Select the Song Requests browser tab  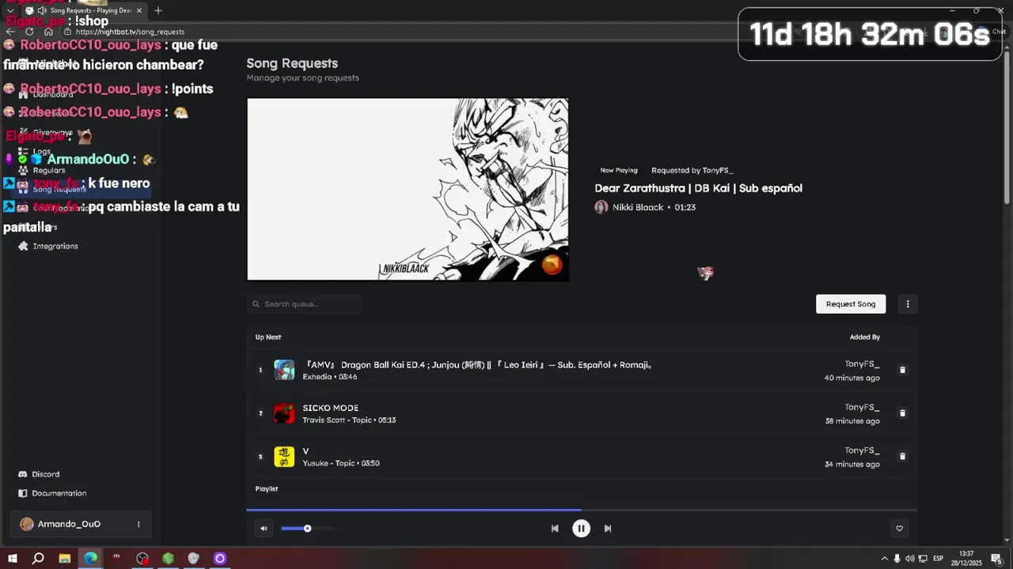[x=84, y=10]
